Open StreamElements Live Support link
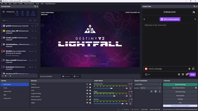198x111 pixels. pyautogui.click(x=180, y=106)
